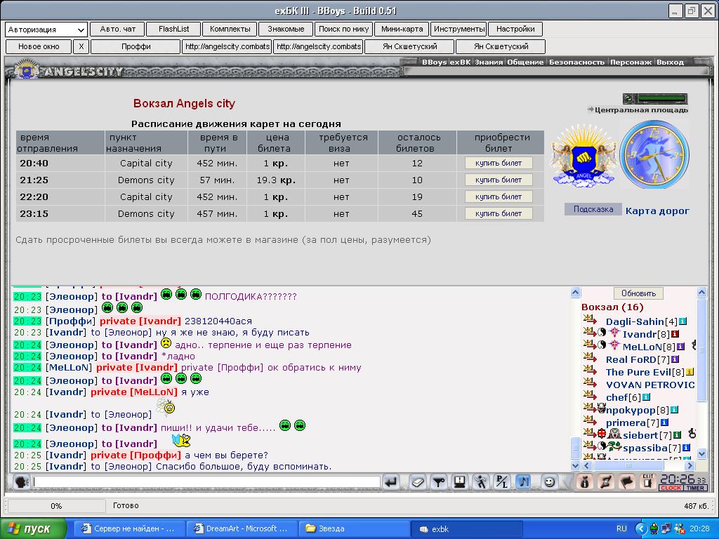Open Мини-карта
This screenshot has width=719, height=539.
point(402,29)
